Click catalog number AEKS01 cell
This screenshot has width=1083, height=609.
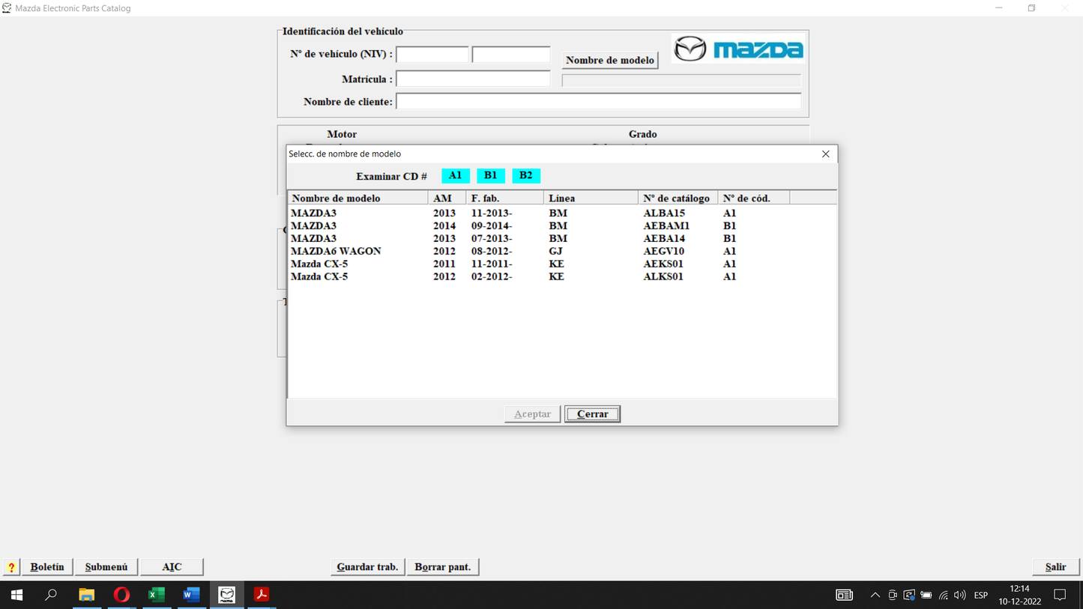point(663,264)
